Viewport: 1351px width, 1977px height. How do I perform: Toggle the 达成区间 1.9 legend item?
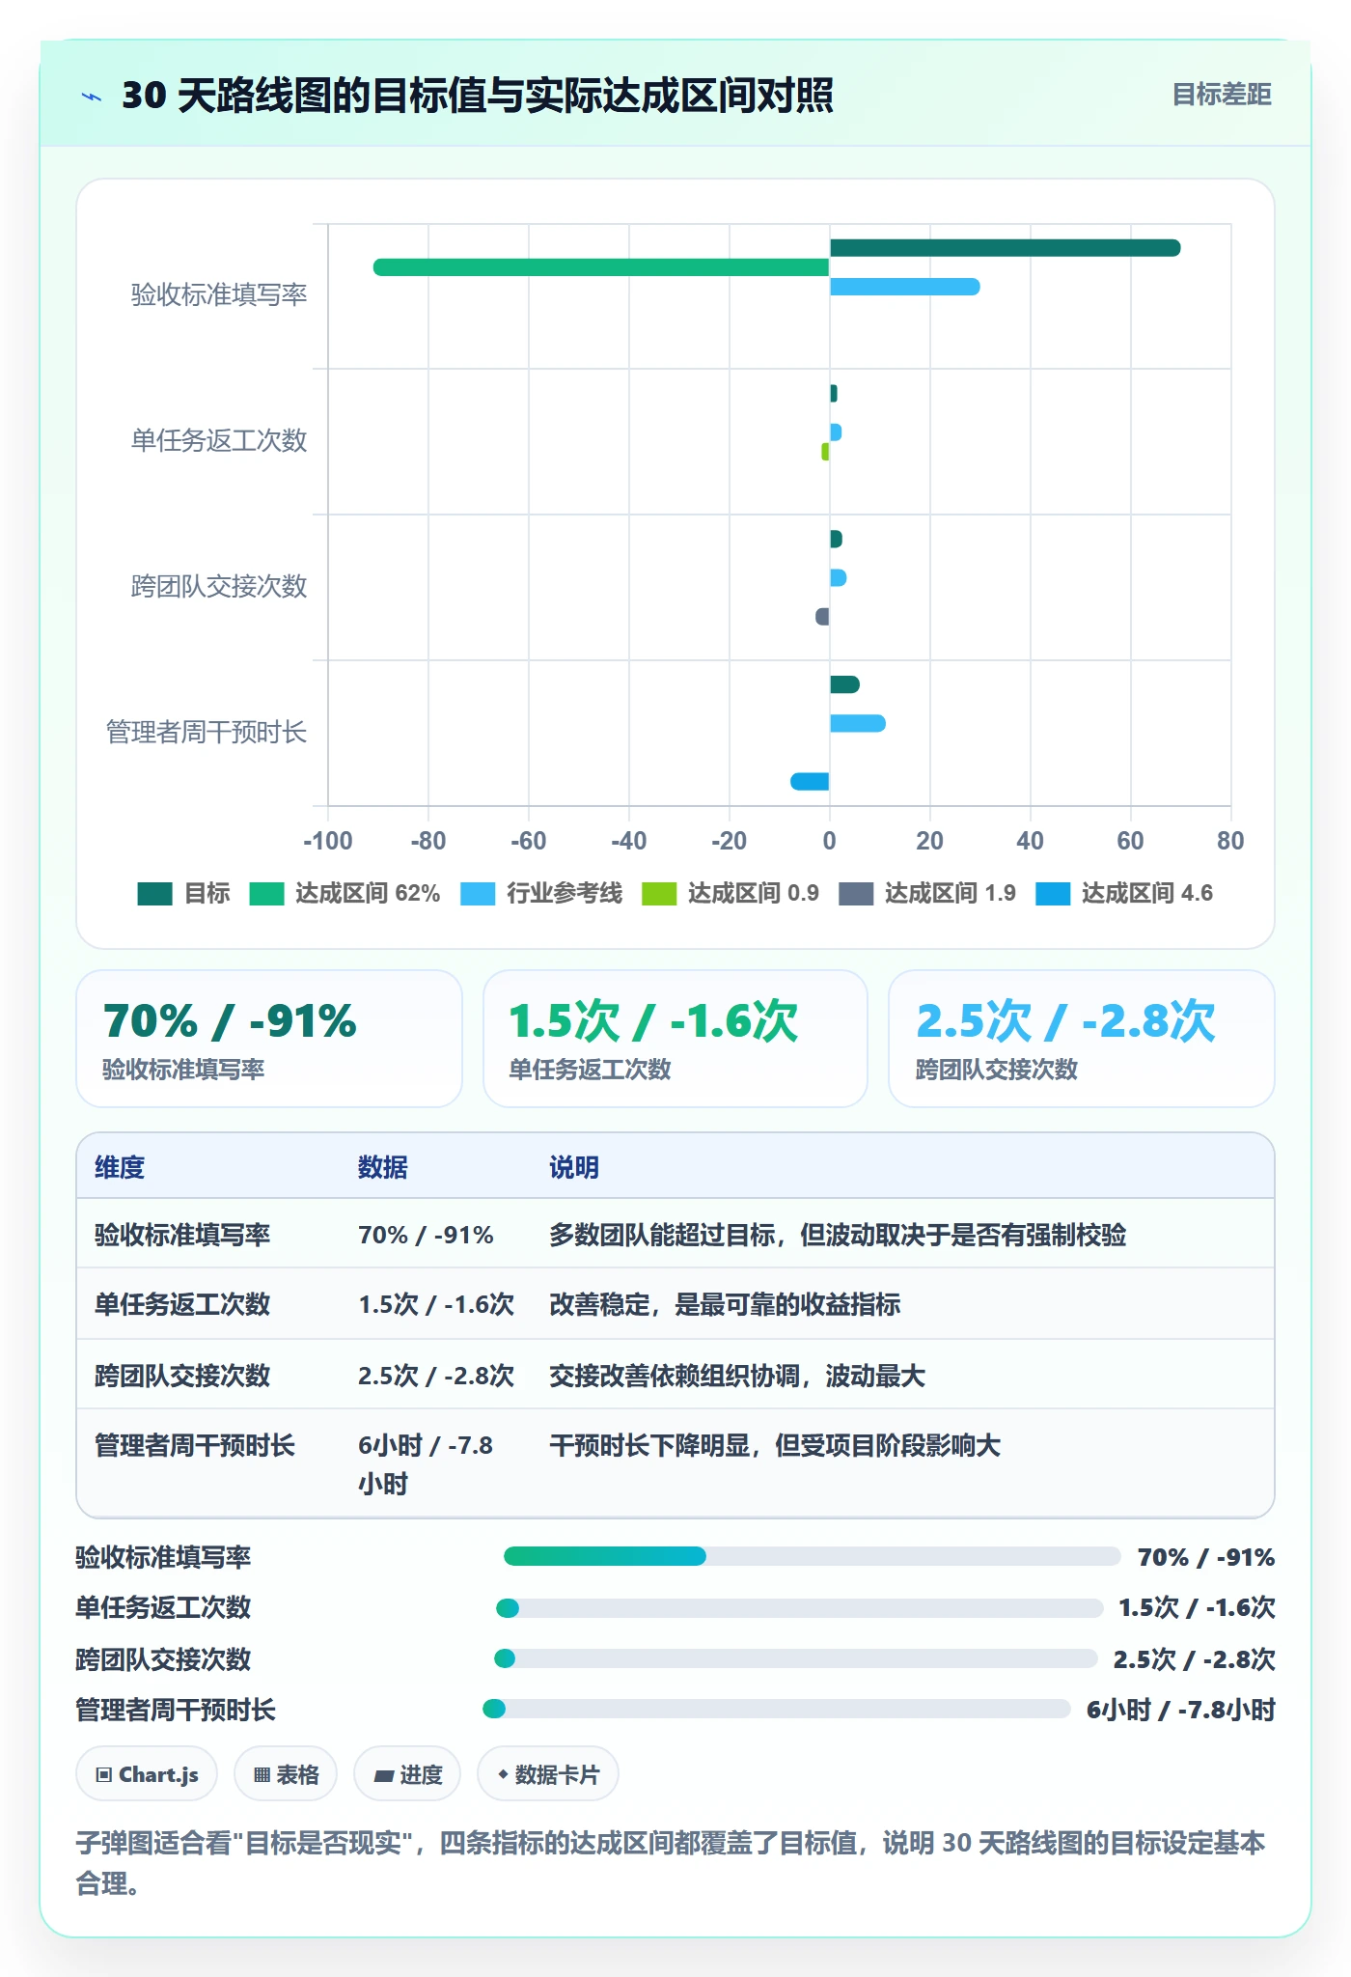[x=927, y=894]
